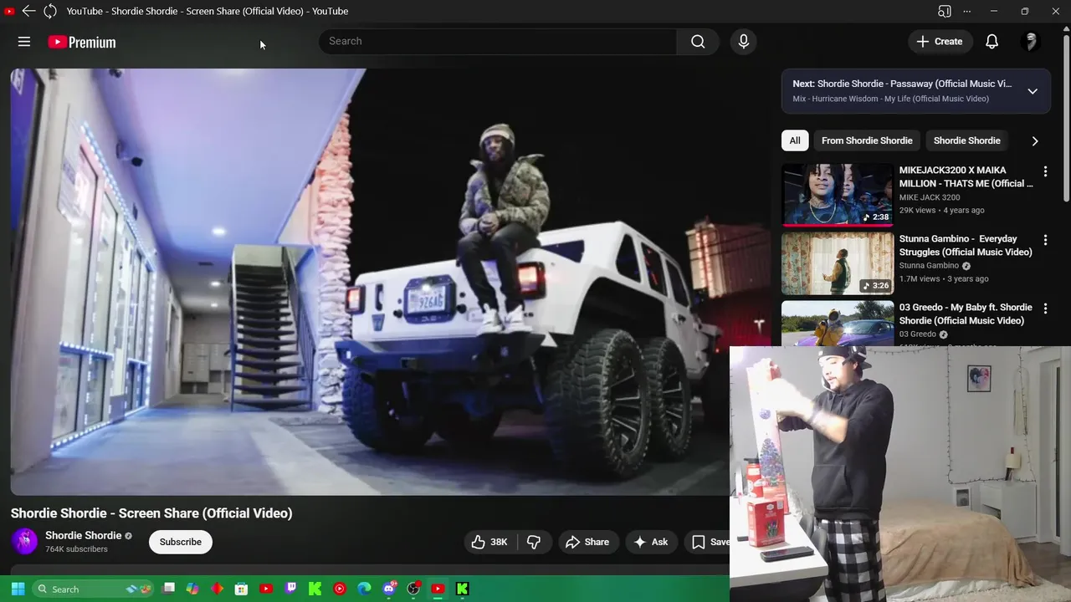The width and height of the screenshot is (1071, 602).
Task: Open Stunna Gambino Everyday Struggles thumbnail
Action: (837, 263)
